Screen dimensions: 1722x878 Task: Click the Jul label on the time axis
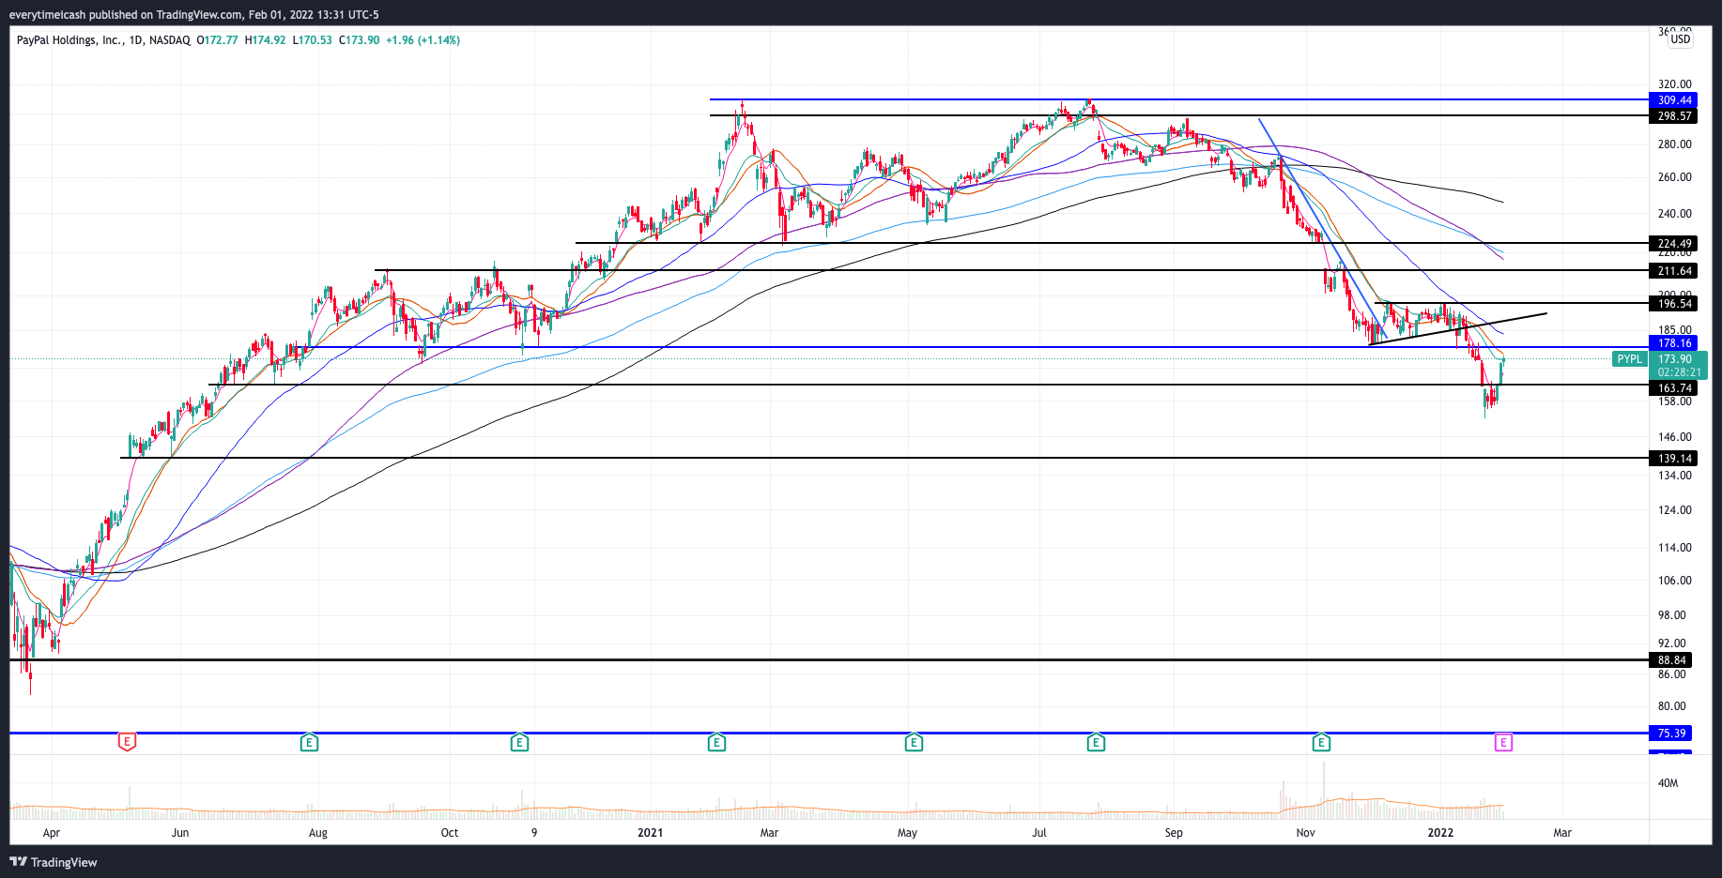pos(1039,833)
